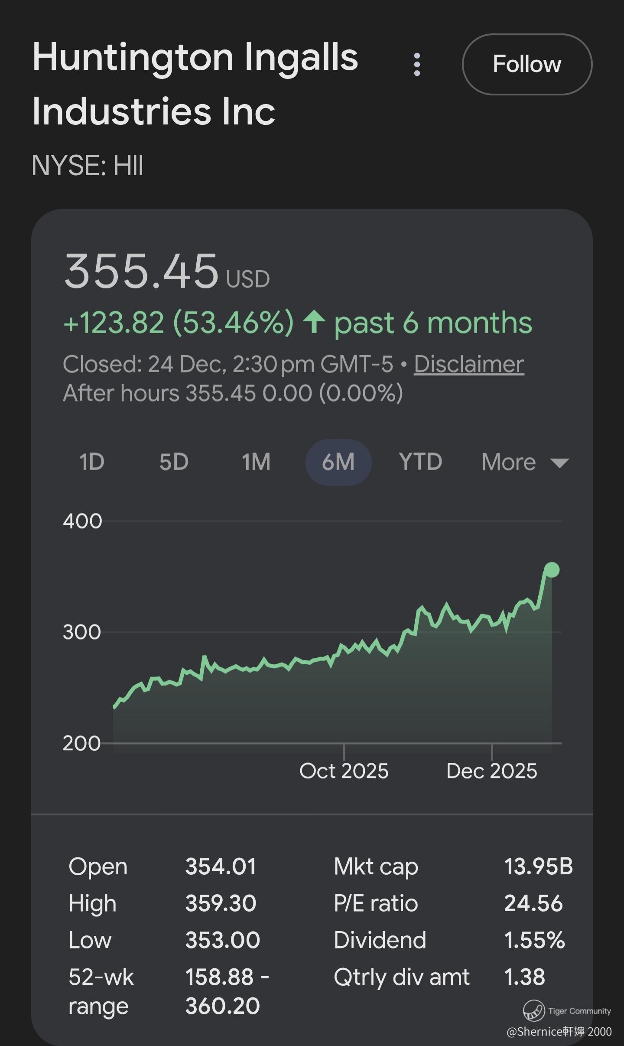Click the Follow button
The height and width of the screenshot is (1046, 624).
point(527,64)
